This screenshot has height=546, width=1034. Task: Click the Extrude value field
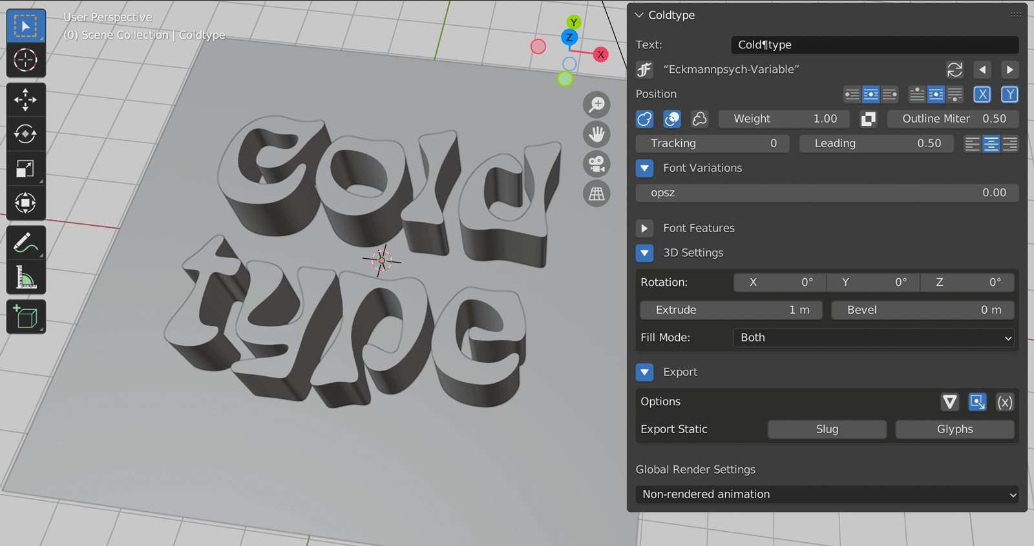[731, 310]
